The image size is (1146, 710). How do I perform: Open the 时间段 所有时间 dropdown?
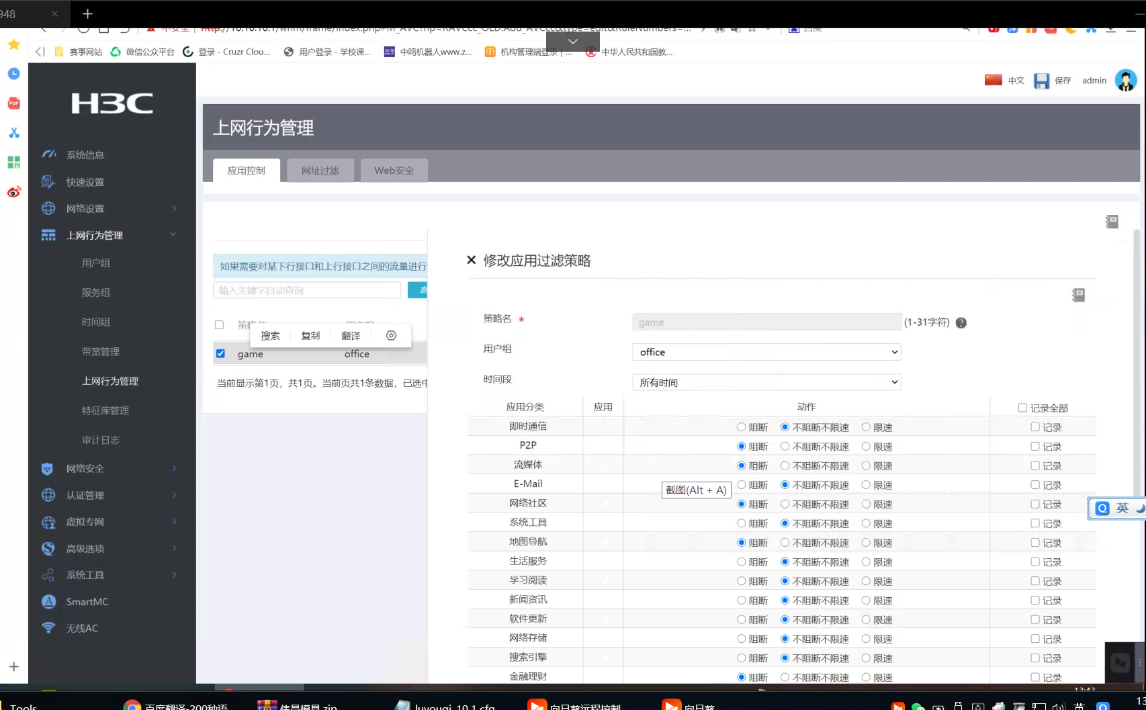tap(766, 382)
